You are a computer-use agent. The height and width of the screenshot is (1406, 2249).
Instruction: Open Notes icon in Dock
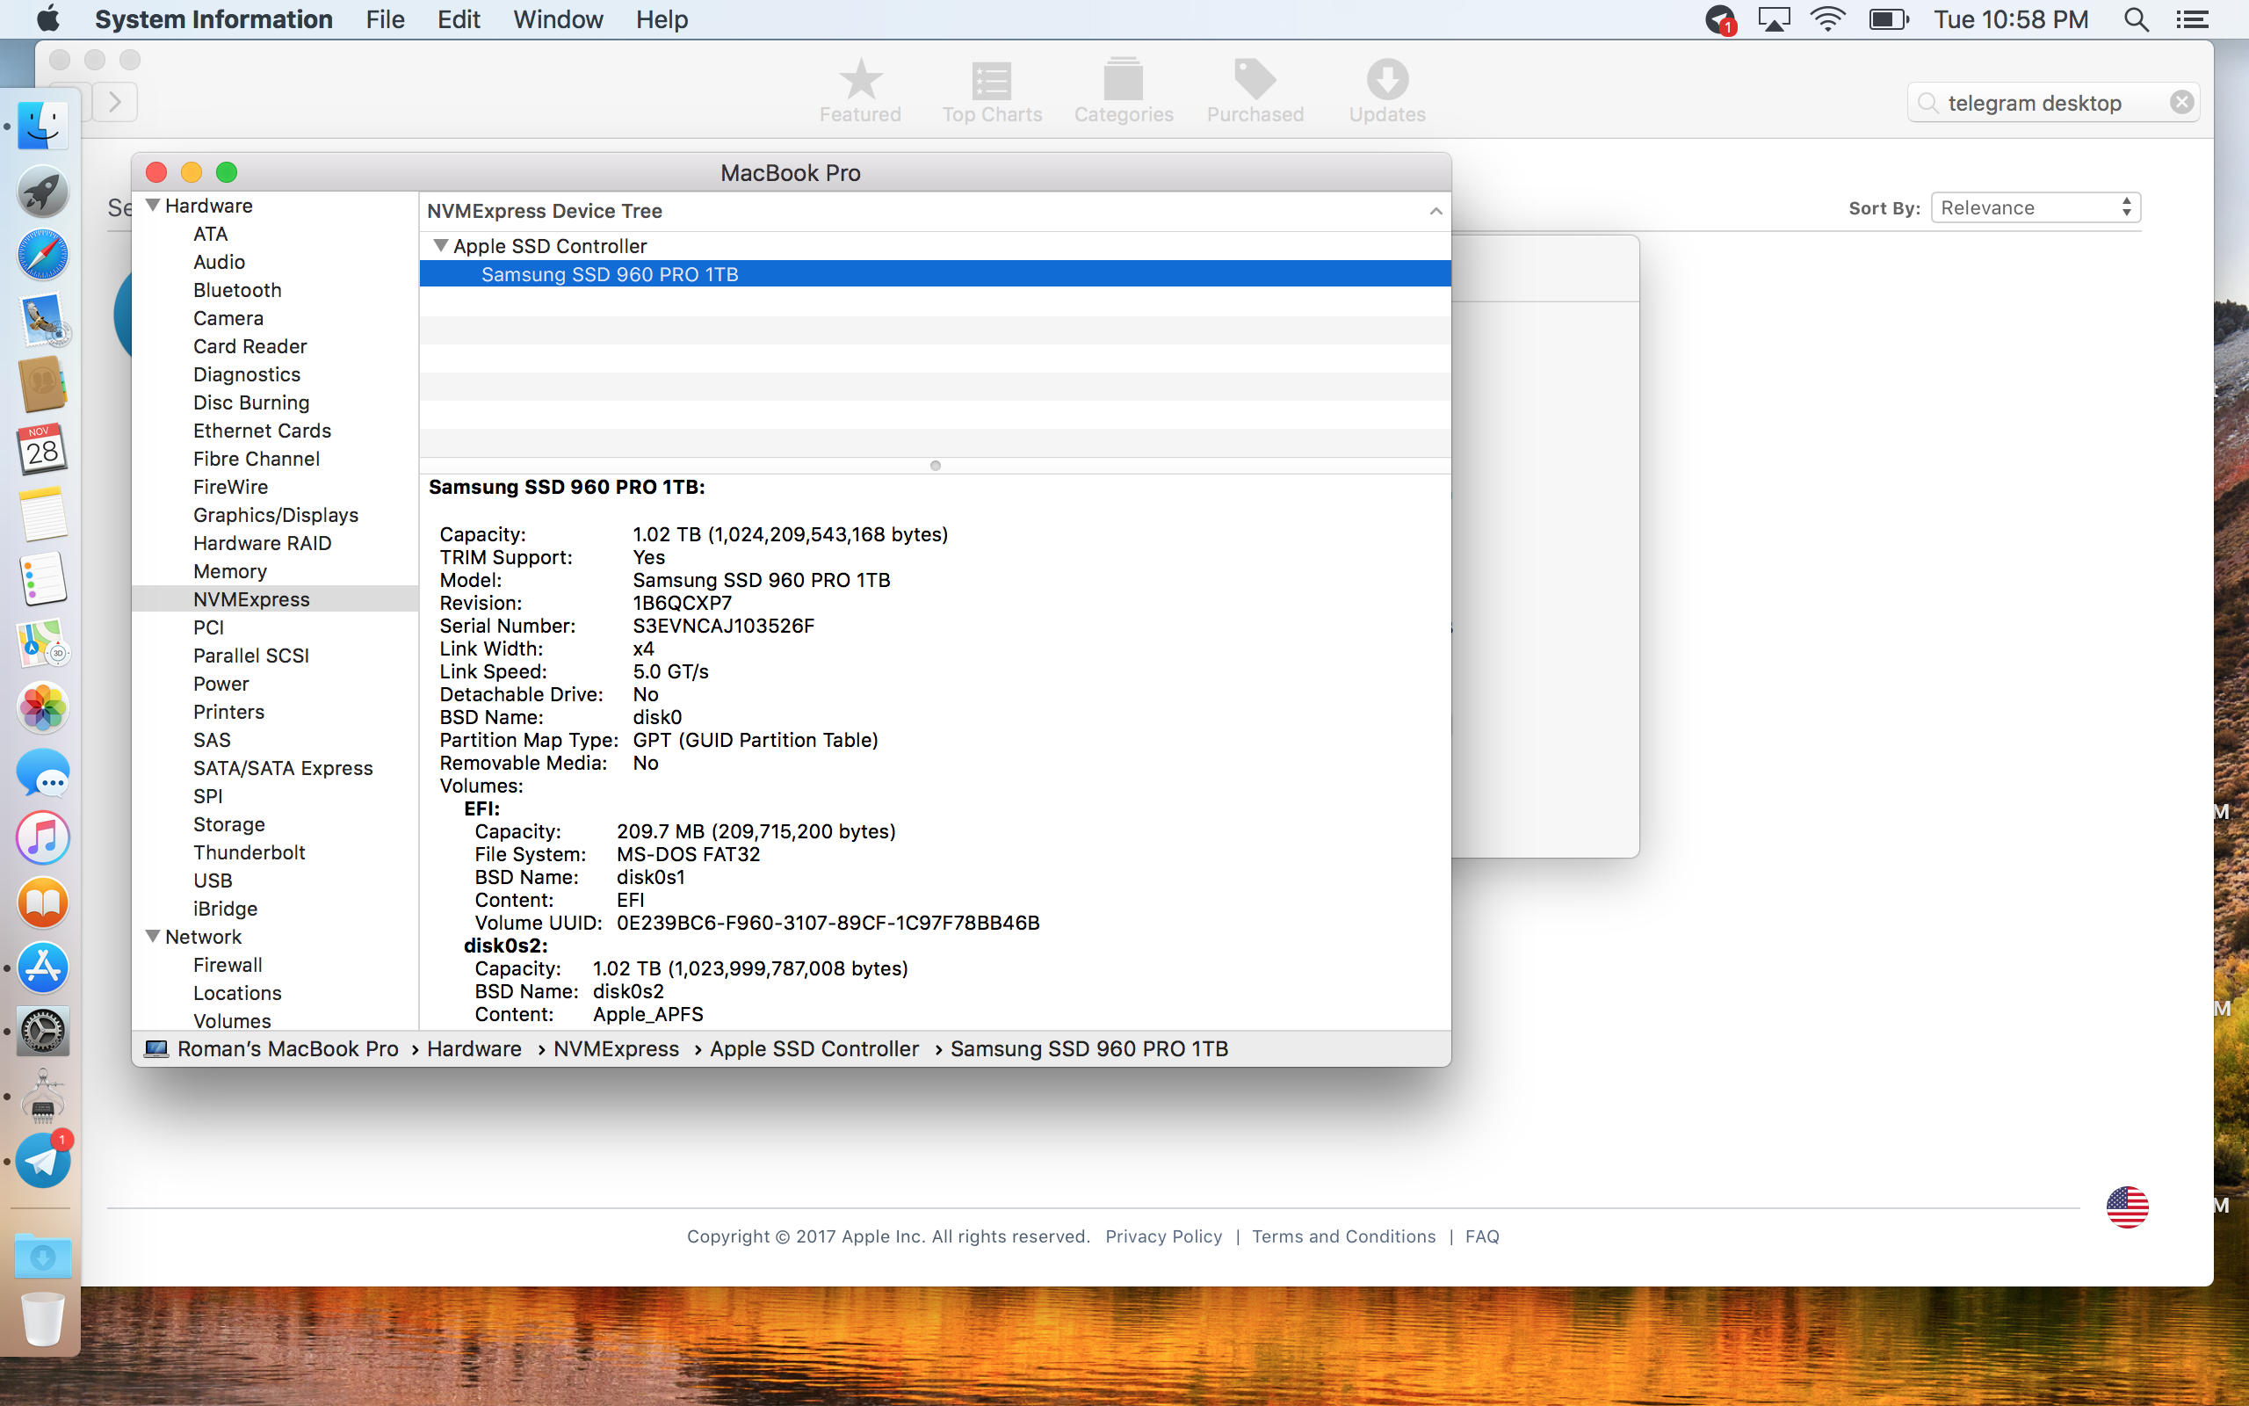pyautogui.click(x=43, y=513)
